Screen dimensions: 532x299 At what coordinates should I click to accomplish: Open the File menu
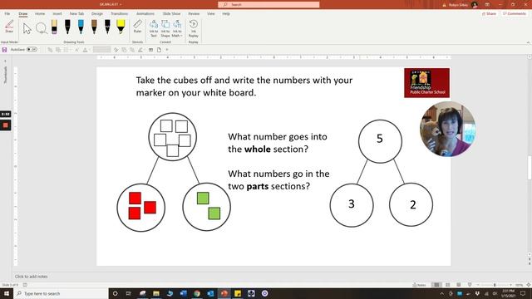(7, 13)
